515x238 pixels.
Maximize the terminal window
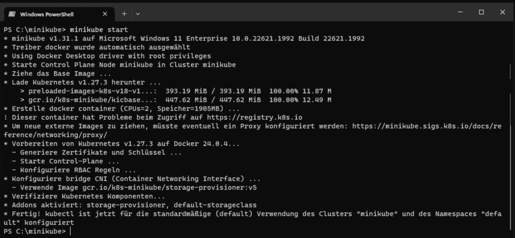coord(481,12)
